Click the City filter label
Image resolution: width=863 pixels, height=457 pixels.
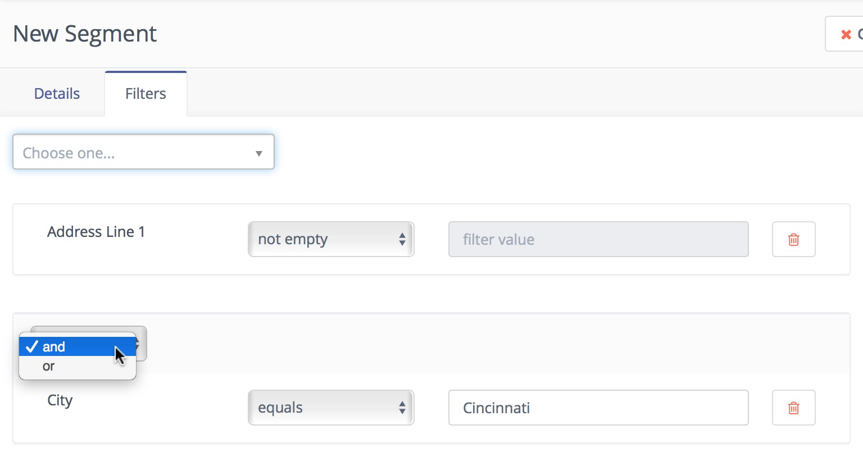click(x=60, y=400)
